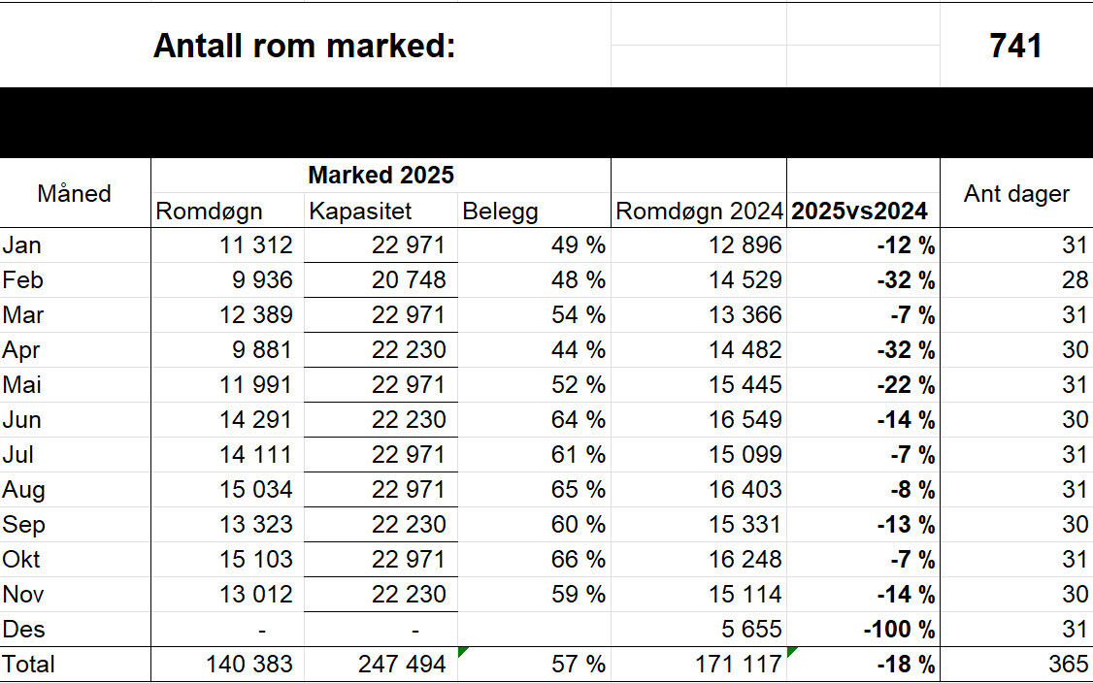This screenshot has width=1093, height=683.
Task: Click the "2025vs2024" column header
Action: pos(859,210)
